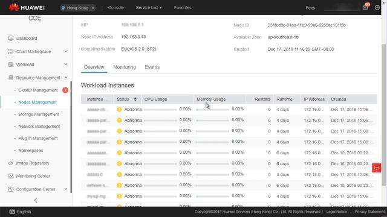
Task: Sort by Status column arrows
Action: point(135,99)
